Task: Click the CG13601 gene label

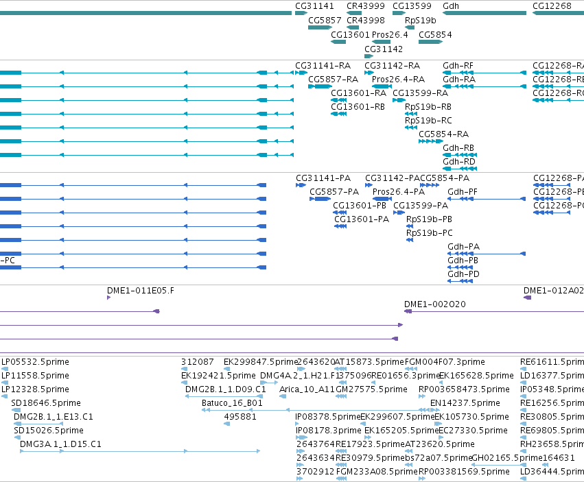Action: point(350,34)
